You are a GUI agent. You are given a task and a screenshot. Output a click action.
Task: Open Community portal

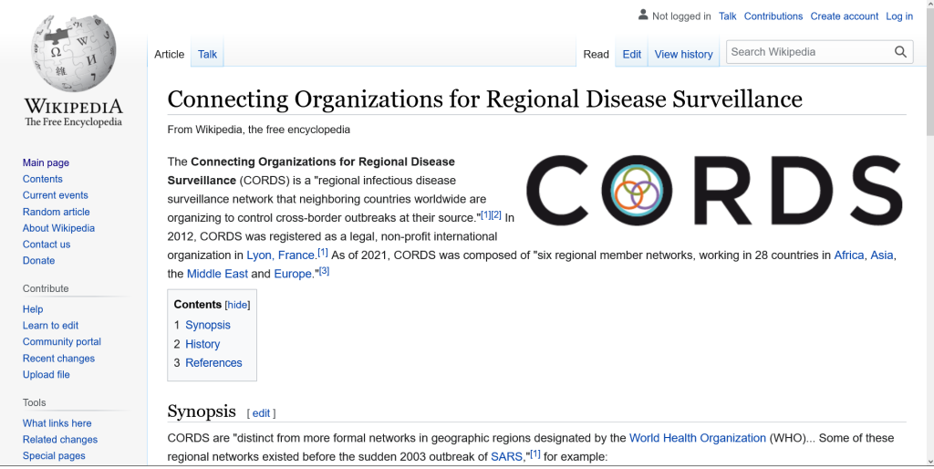coord(62,341)
